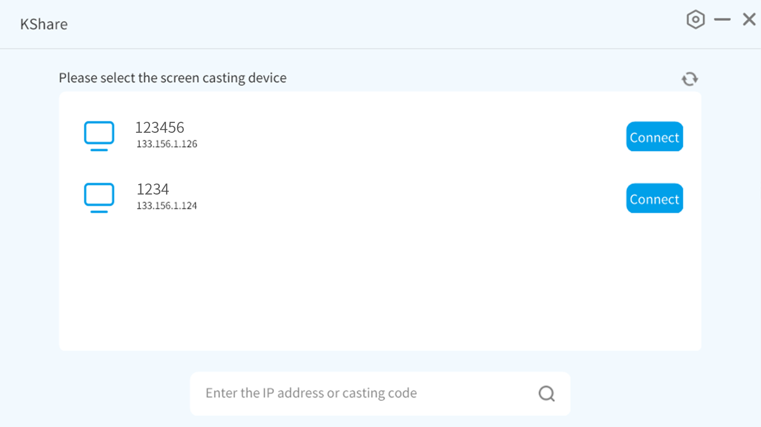Open settings via the hexagon icon
761x427 pixels.
point(695,20)
